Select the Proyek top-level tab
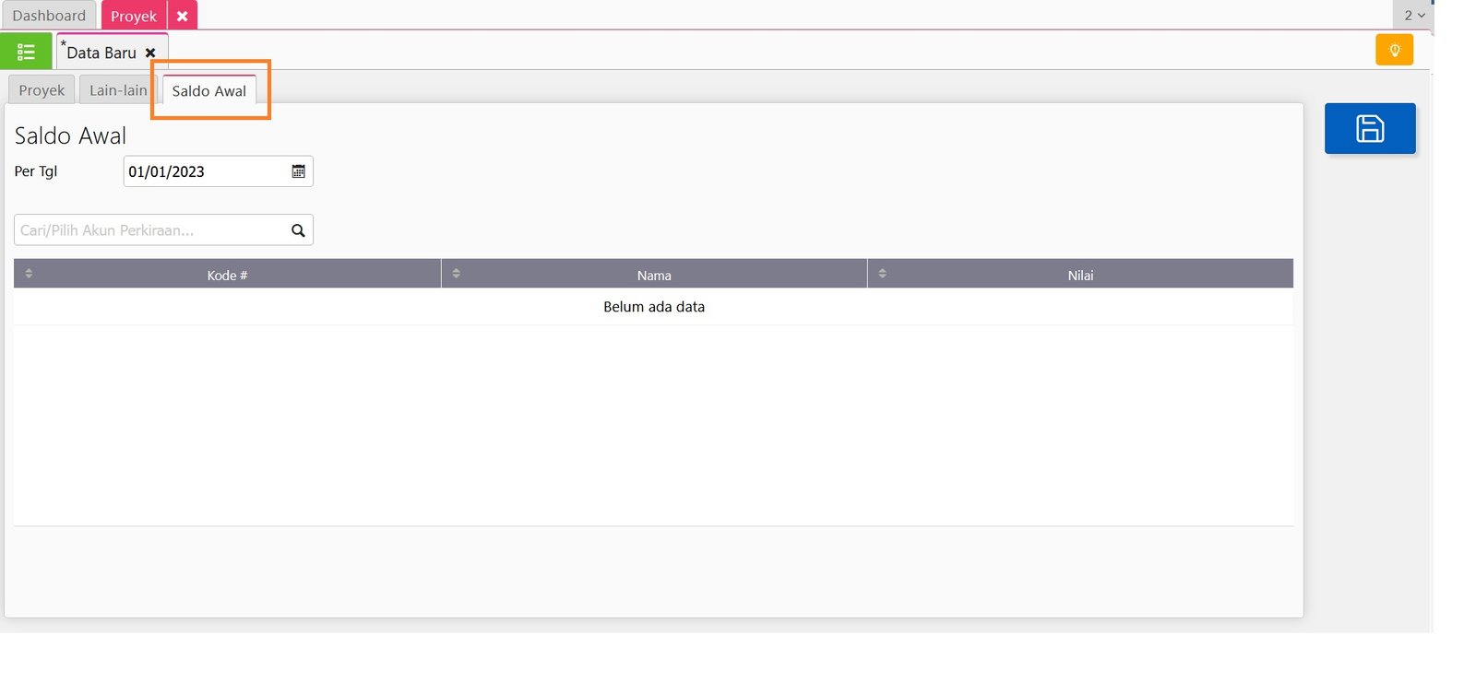Viewport: 1476px width, 682px height. (x=134, y=16)
